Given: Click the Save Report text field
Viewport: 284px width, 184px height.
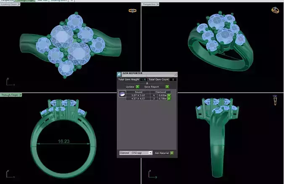Looking at the screenshot, I should tap(154, 87).
